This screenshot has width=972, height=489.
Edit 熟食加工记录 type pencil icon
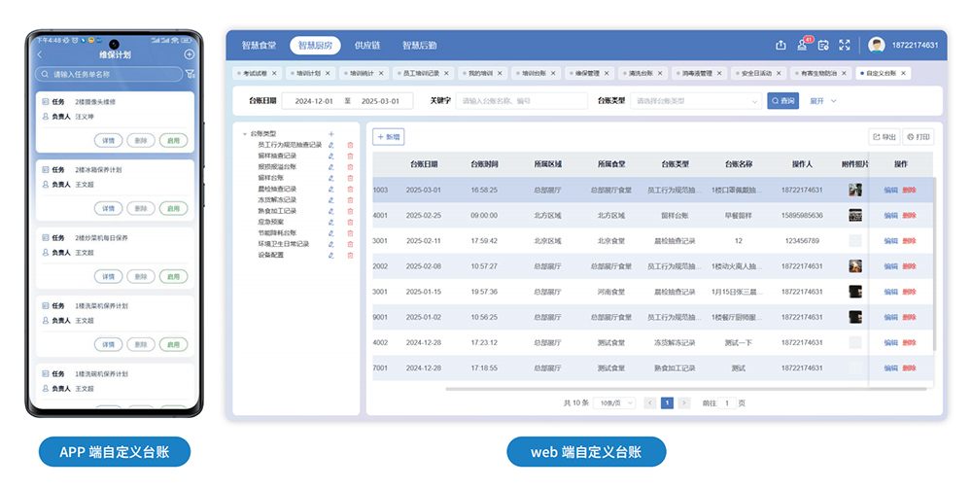(331, 211)
